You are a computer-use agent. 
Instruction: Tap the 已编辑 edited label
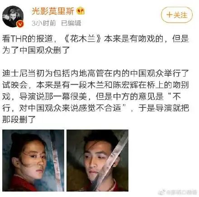[x=71, y=23]
